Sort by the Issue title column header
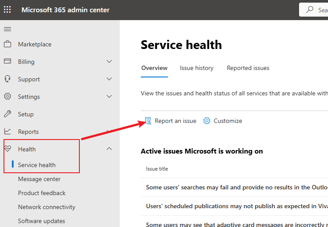This screenshot has width=328, height=227. [157, 168]
